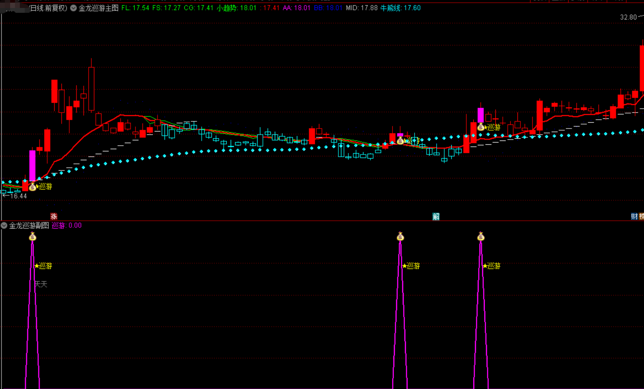Click the rightmost money bag signal in main chart

pos(481,127)
